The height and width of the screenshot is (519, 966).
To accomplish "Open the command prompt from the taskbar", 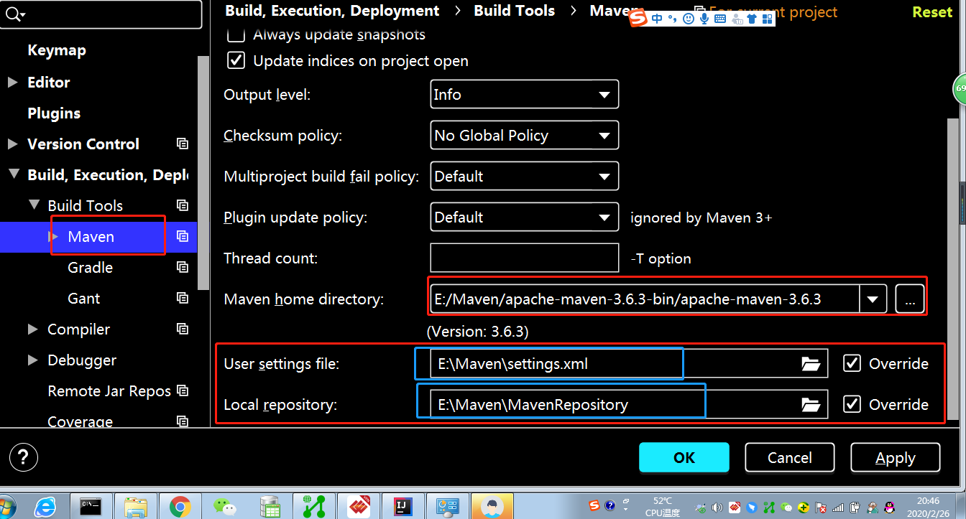I will 91,506.
